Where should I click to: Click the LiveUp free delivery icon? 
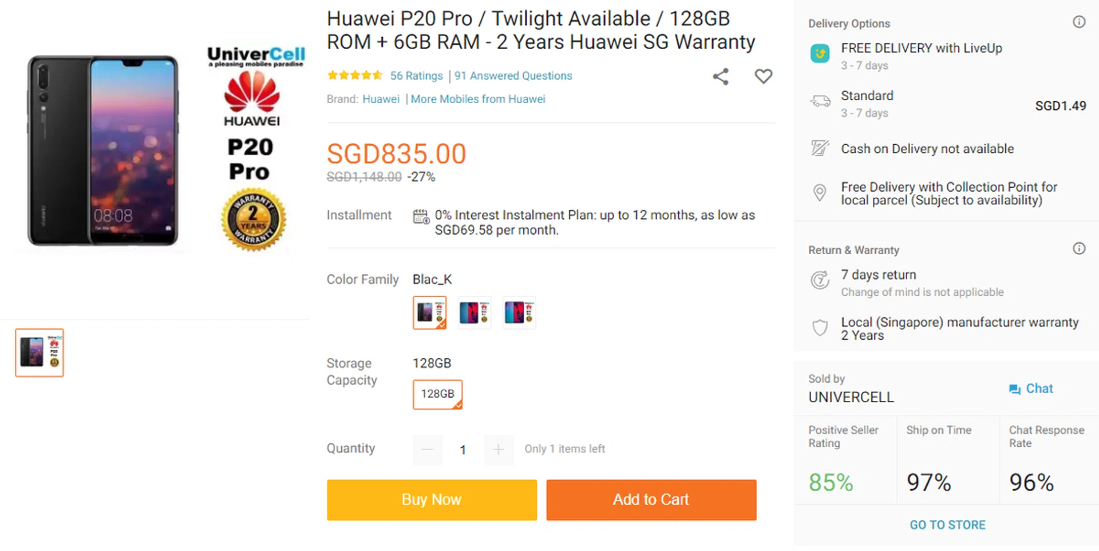pyautogui.click(x=820, y=54)
